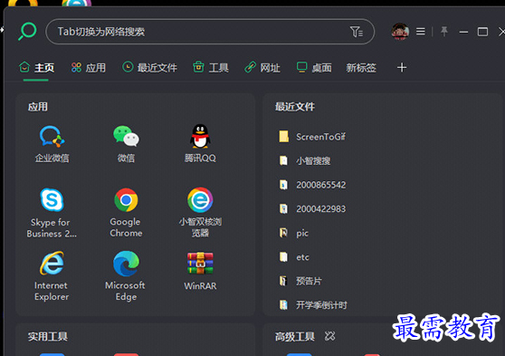The image size is (505, 356).
Task: Open recent item 开学季倒计时
Action: [x=313, y=305]
